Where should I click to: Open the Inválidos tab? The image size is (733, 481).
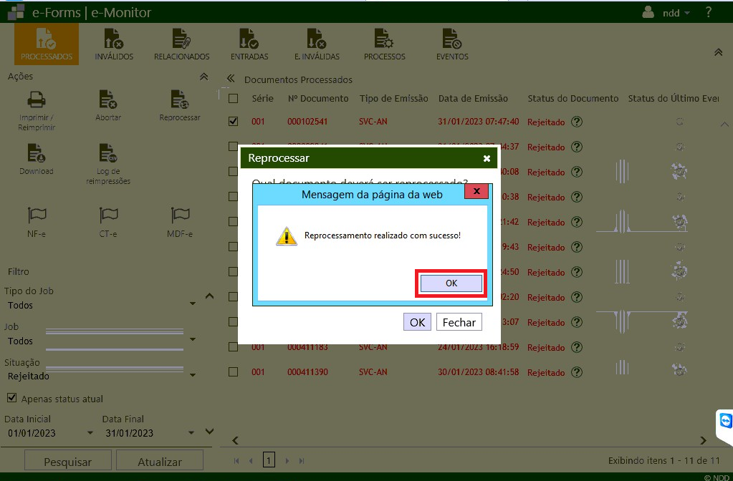pos(114,44)
